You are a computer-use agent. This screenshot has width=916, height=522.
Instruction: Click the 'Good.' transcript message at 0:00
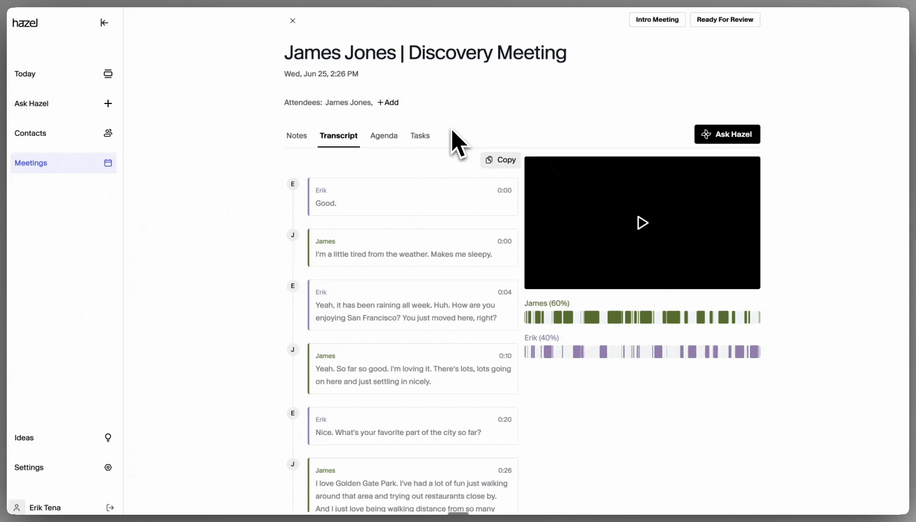[x=413, y=197]
